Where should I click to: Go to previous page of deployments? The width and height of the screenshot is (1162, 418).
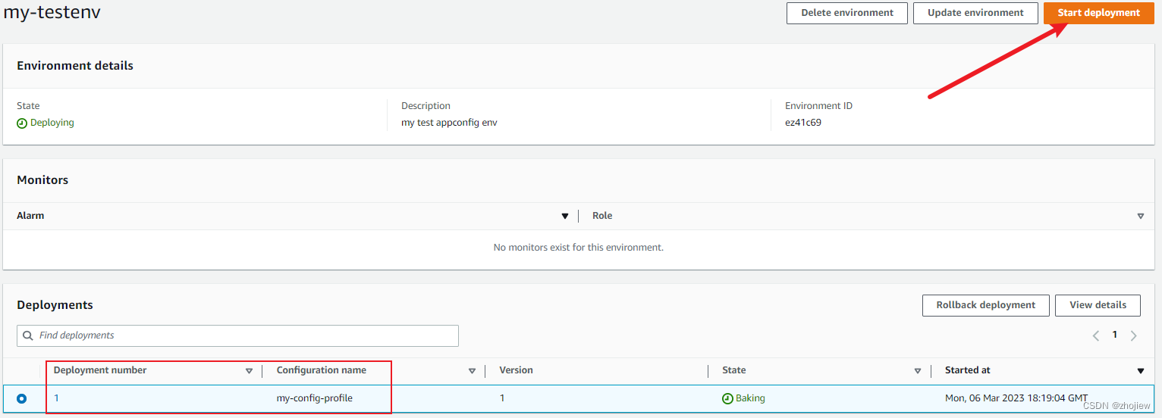pos(1096,335)
